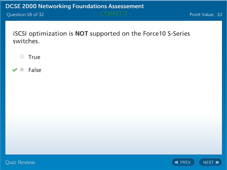
Task: Select the False radio button
Action: click(x=22, y=70)
